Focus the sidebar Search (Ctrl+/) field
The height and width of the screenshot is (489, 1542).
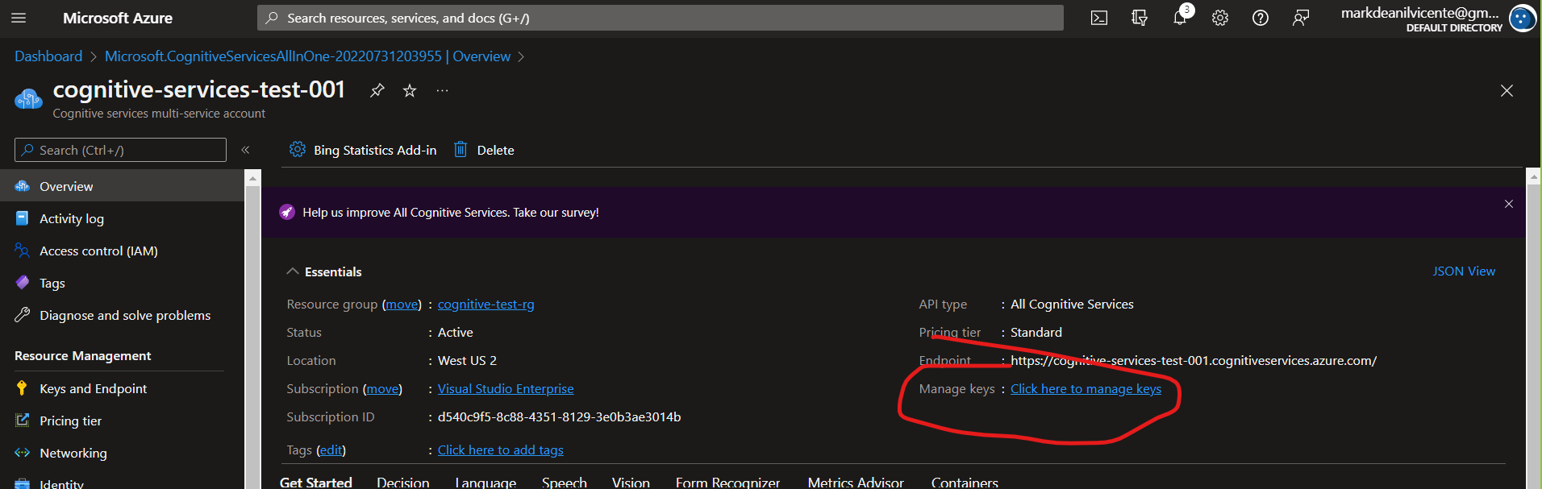pos(120,150)
